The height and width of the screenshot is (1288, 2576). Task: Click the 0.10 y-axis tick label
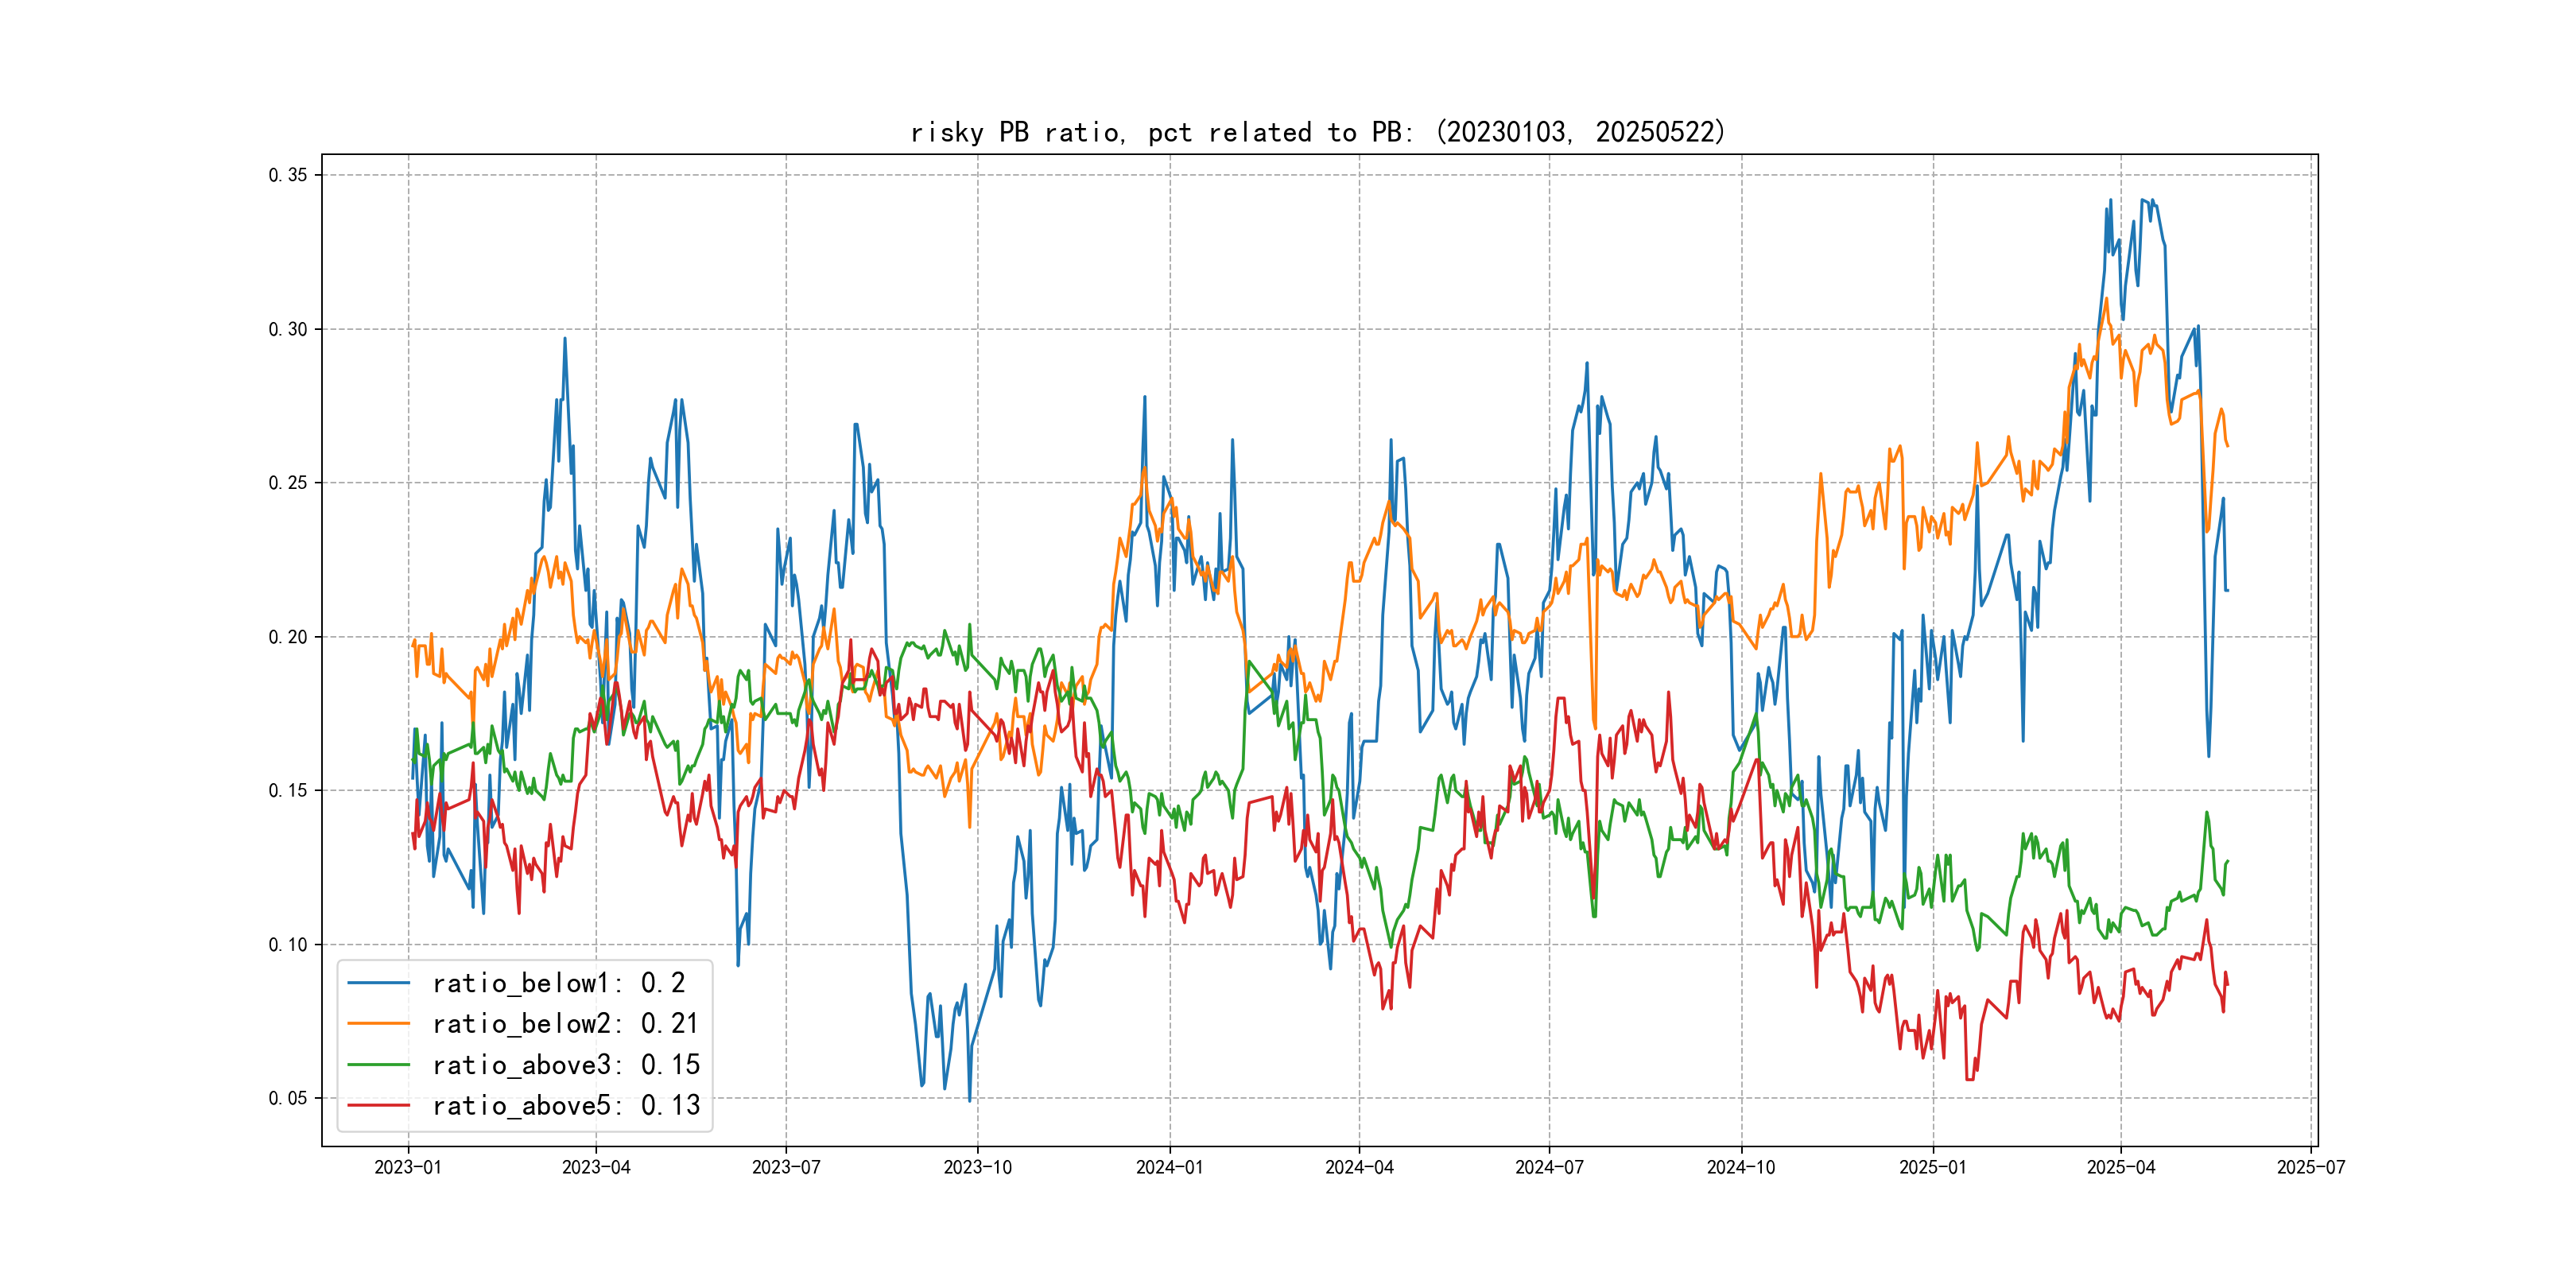tap(288, 944)
